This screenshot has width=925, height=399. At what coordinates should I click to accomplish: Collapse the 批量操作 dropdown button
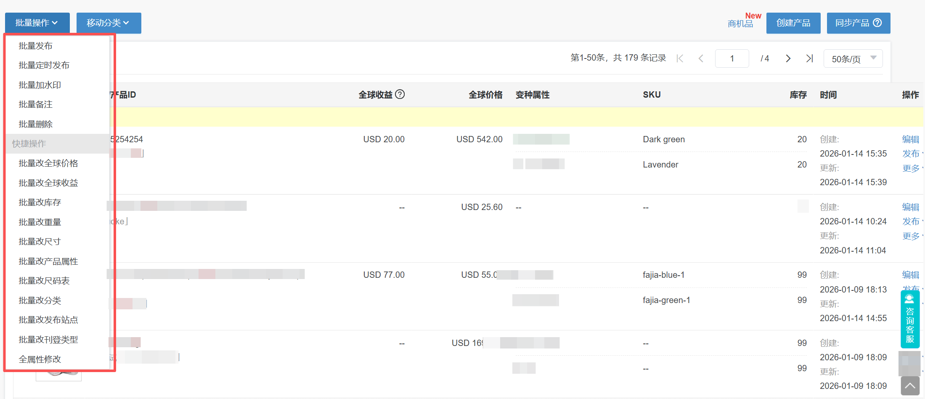pos(37,23)
